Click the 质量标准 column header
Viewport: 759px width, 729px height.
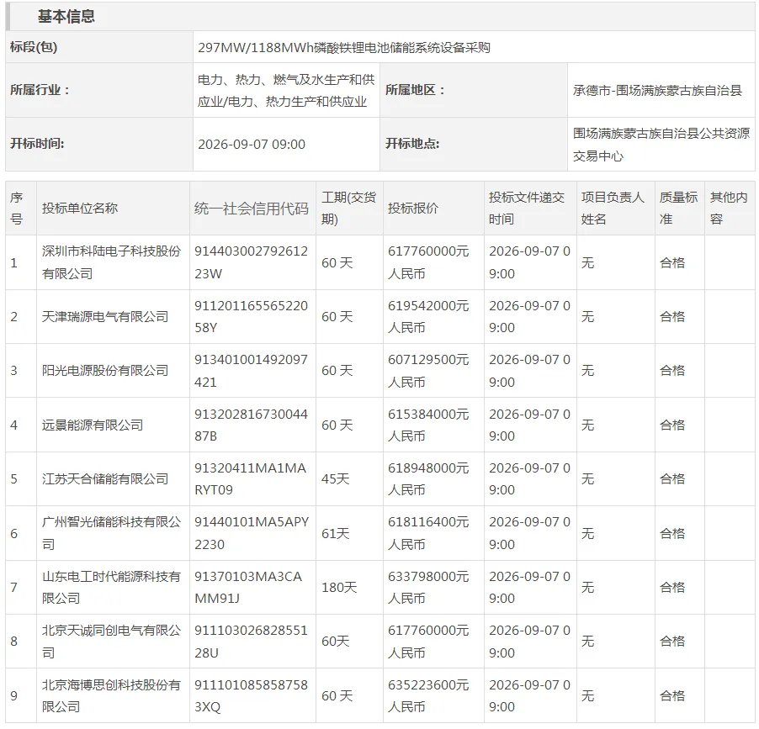click(678, 209)
